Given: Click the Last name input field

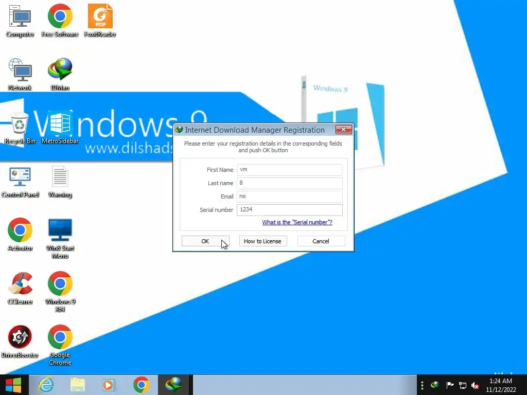Looking at the screenshot, I should coord(290,183).
